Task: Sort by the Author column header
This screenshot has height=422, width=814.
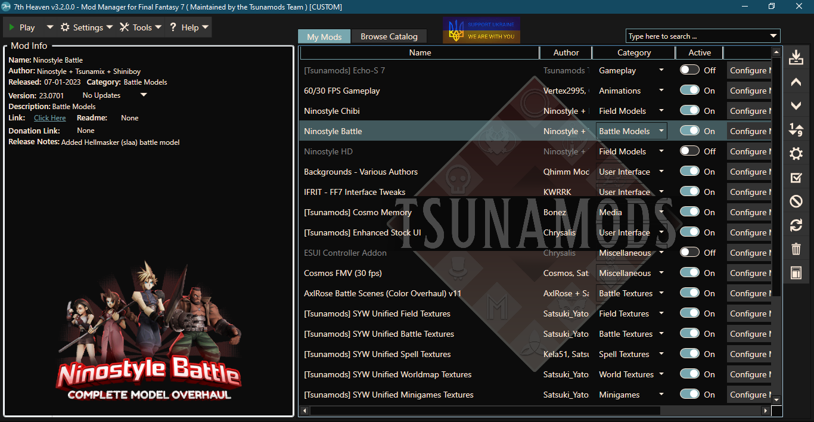Action: [566, 52]
